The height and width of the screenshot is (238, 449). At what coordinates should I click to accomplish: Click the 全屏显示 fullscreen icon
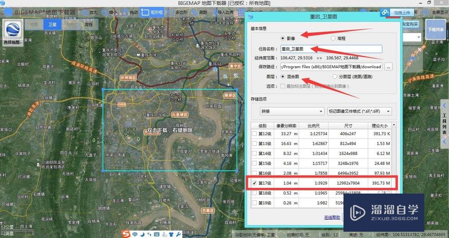[426, 12]
